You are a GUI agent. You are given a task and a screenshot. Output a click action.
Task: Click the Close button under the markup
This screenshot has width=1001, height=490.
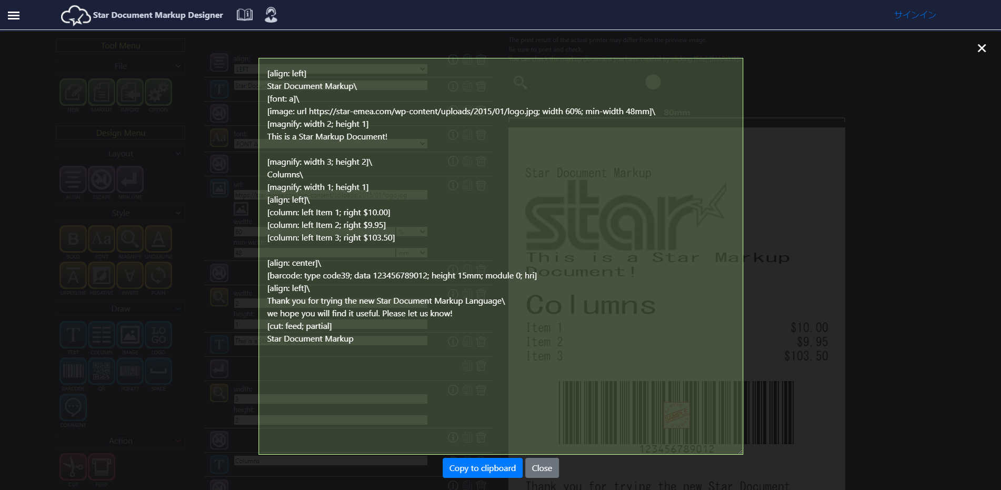[x=542, y=468]
